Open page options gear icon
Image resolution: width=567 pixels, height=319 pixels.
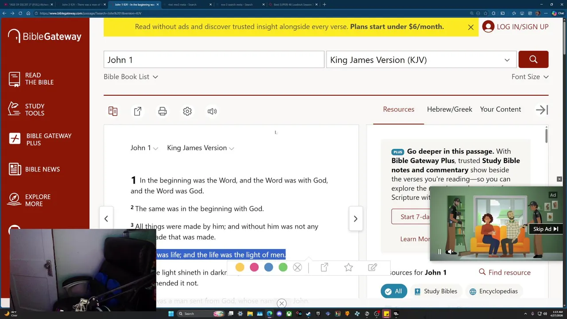tap(187, 111)
